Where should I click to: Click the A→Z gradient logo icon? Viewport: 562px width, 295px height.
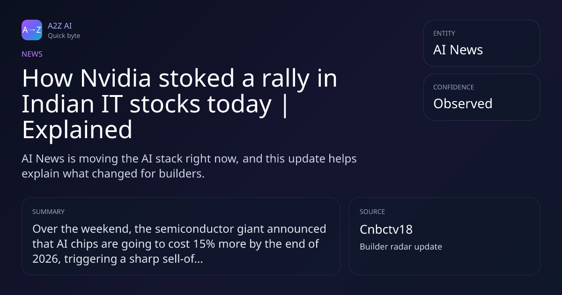coord(32,30)
